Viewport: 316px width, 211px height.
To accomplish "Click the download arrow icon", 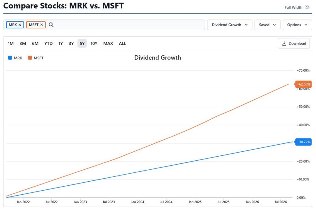I will click(284, 43).
